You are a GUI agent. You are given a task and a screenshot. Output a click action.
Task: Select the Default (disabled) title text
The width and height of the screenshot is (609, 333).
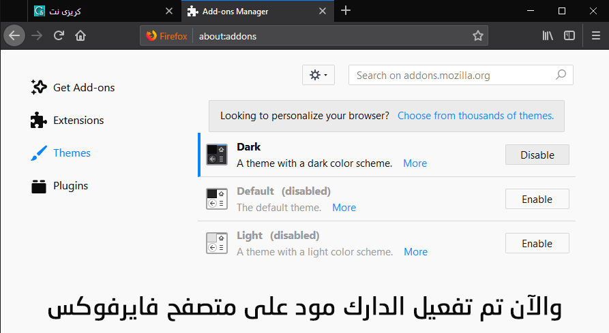coord(284,191)
